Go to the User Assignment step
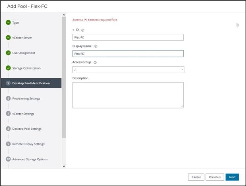Image resolution: width=246 pixels, height=186 pixels. pos(24,53)
